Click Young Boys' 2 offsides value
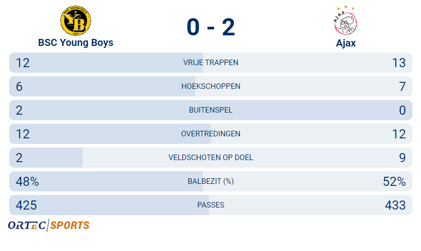The image size is (421, 251). pyautogui.click(x=19, y=110)
